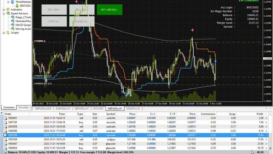Image resolution: width=273 pixels, height=154 pixels.
Task: Click the CLOSE ALL button
Action: [x=82, y=21]
